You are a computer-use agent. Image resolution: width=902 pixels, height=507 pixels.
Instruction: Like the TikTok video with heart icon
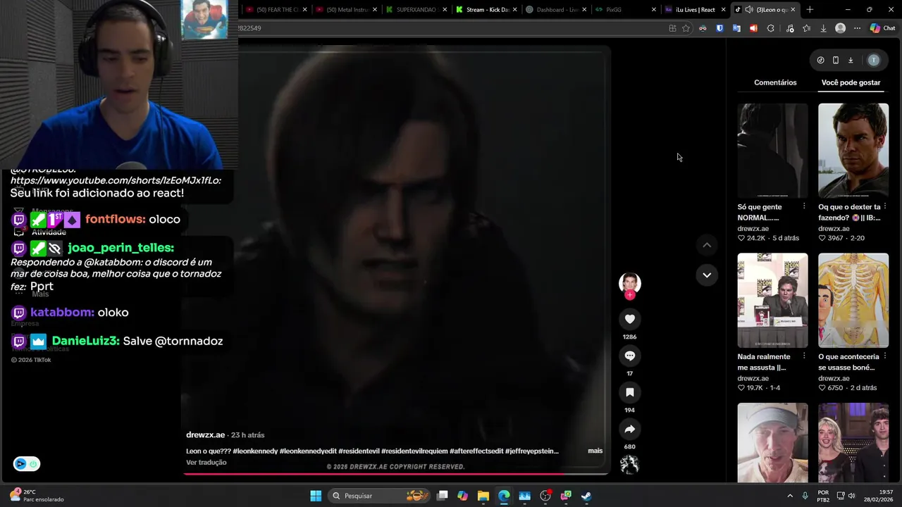630,319
